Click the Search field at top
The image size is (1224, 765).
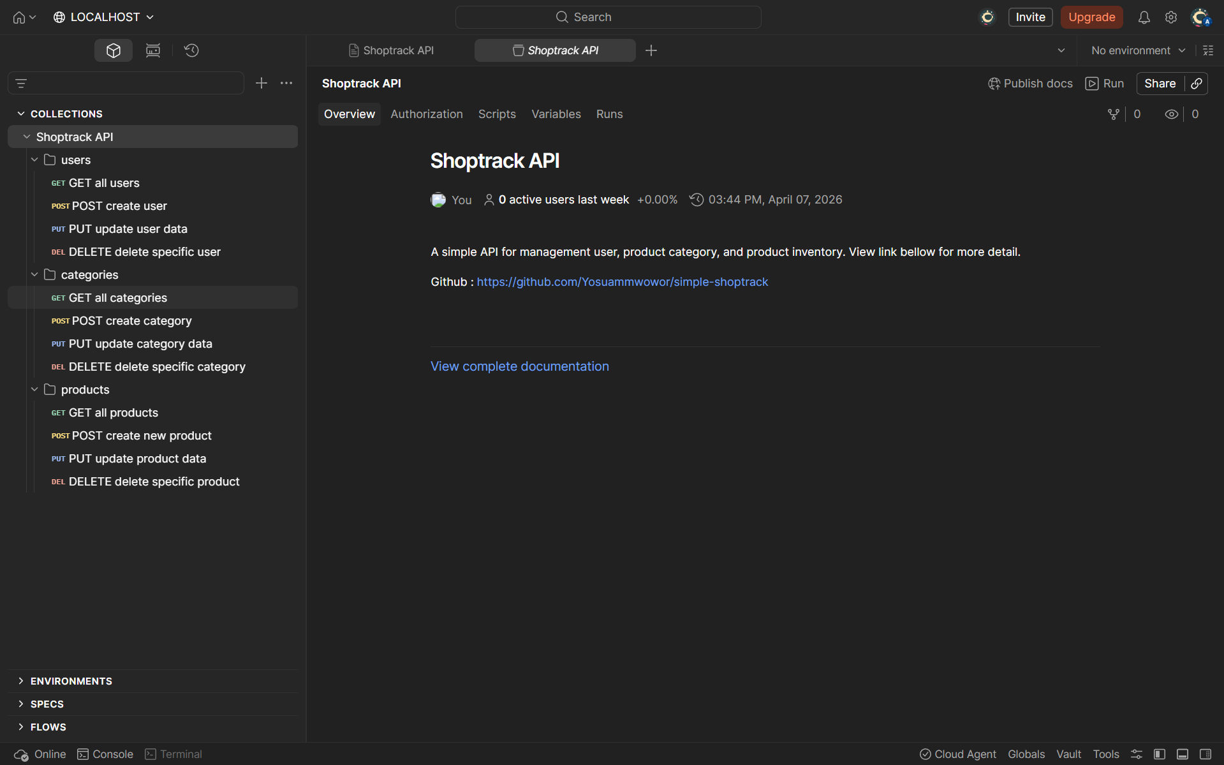pyautogui.click(x=608, y=17)
